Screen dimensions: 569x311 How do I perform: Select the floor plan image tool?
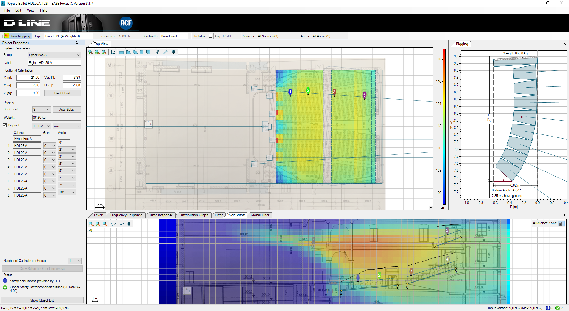point(113,52)
